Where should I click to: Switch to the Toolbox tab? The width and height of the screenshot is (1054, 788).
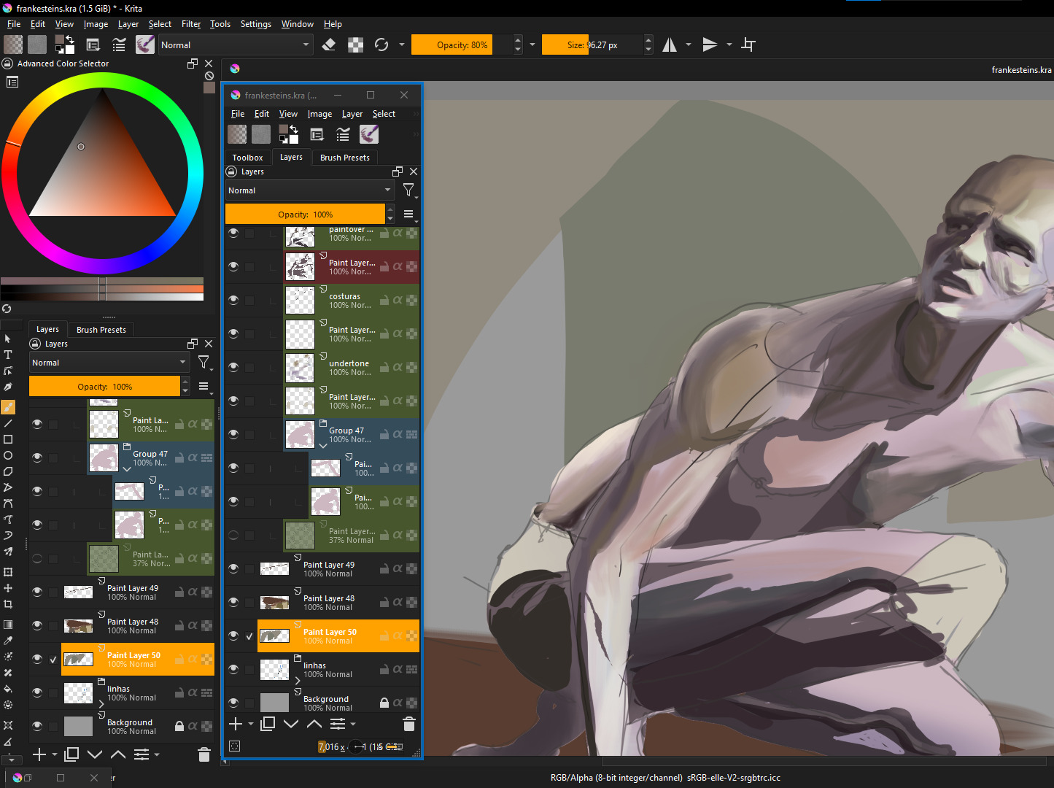click(247, 158)
